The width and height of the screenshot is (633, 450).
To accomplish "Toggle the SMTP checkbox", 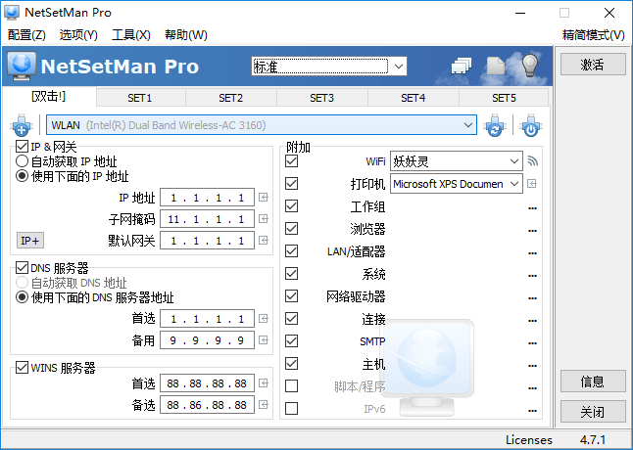I will tap(291, 341).
